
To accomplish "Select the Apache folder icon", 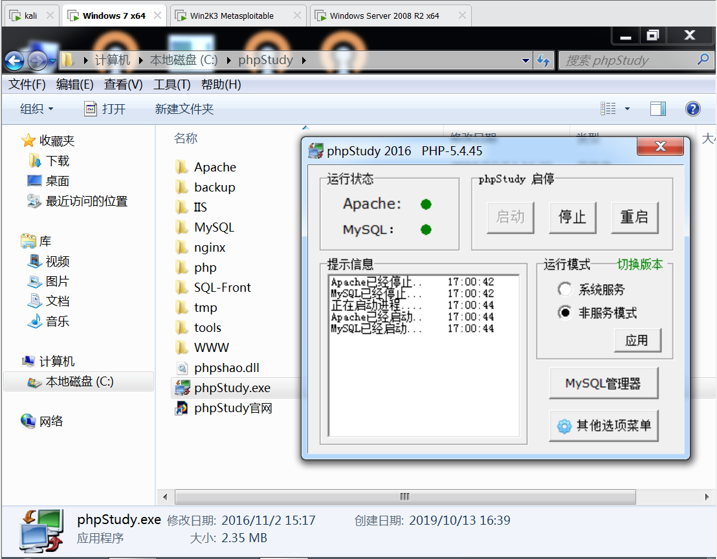I will tap(182, 167).
